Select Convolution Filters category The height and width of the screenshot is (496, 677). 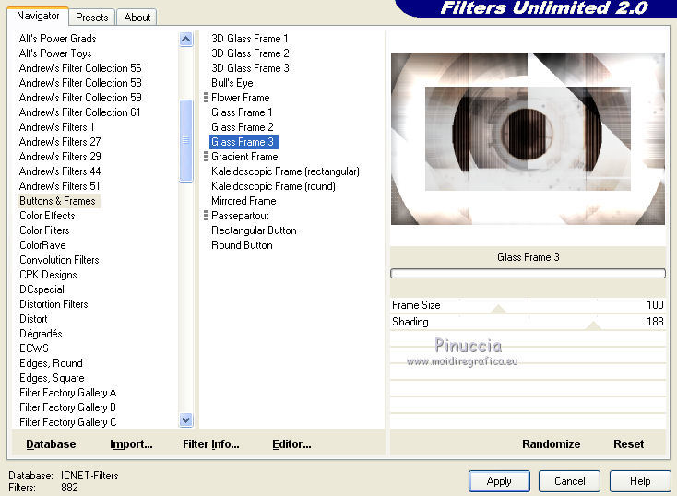[59, 260]
